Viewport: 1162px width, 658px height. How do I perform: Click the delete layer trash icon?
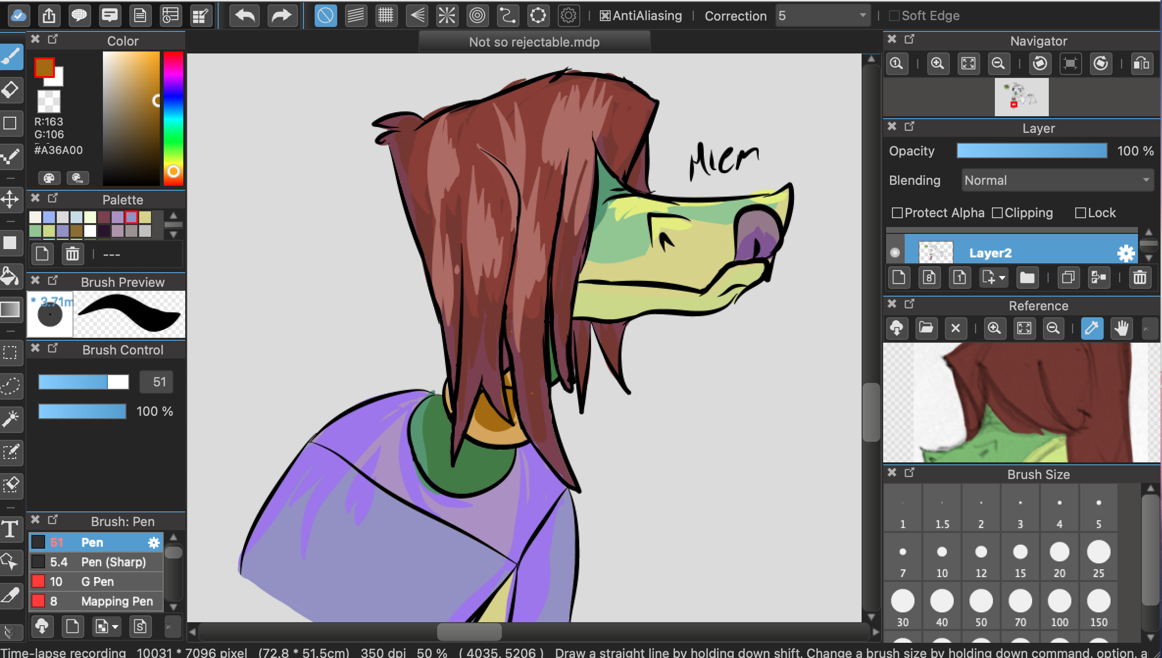(x=1139, y=278)
